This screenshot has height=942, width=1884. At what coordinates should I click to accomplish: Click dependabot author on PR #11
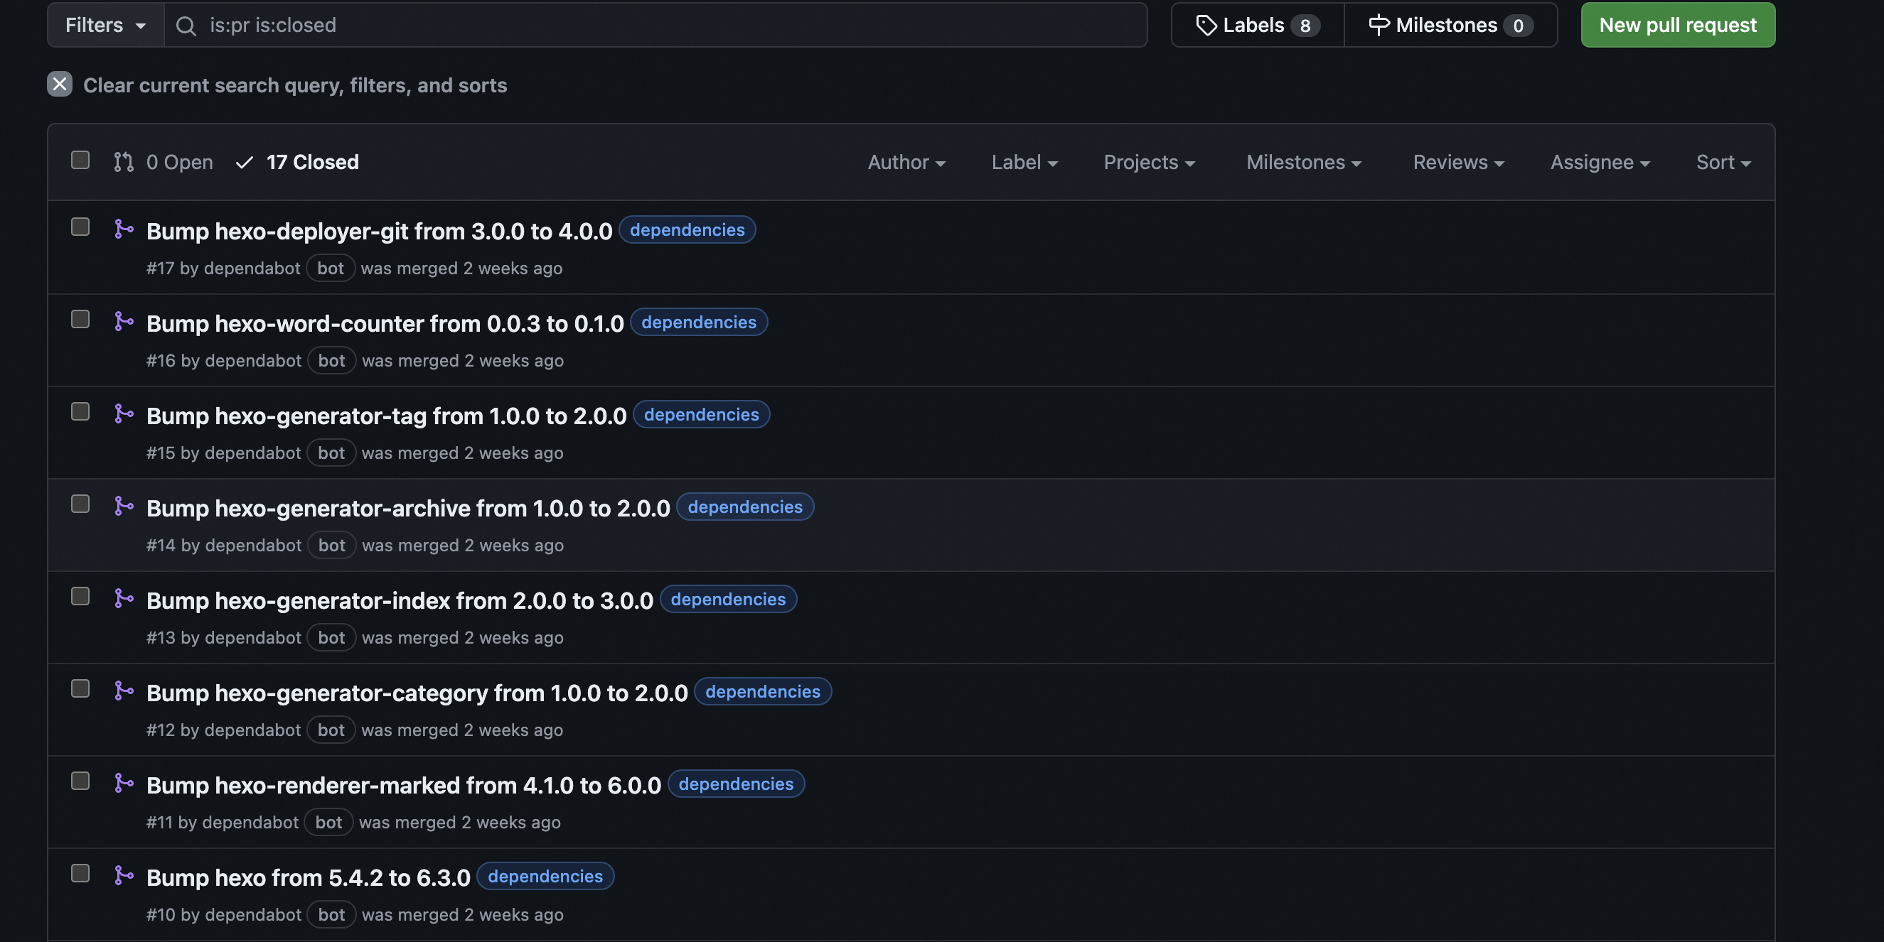(x=250, y=822)
